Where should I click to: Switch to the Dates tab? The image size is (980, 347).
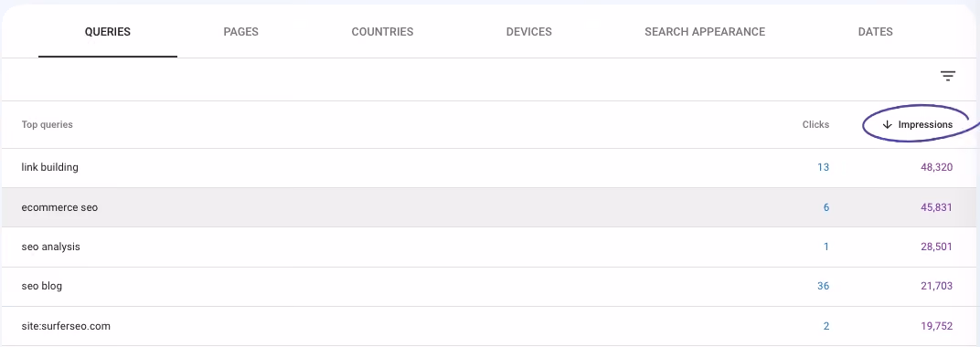pos(875,32)
